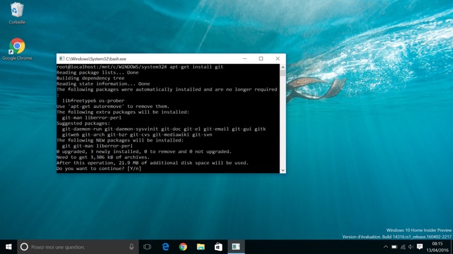Show hidden system tray icons
Viewport: 453px width, 254px height.
pyautogui.click(x=386, y=247)
